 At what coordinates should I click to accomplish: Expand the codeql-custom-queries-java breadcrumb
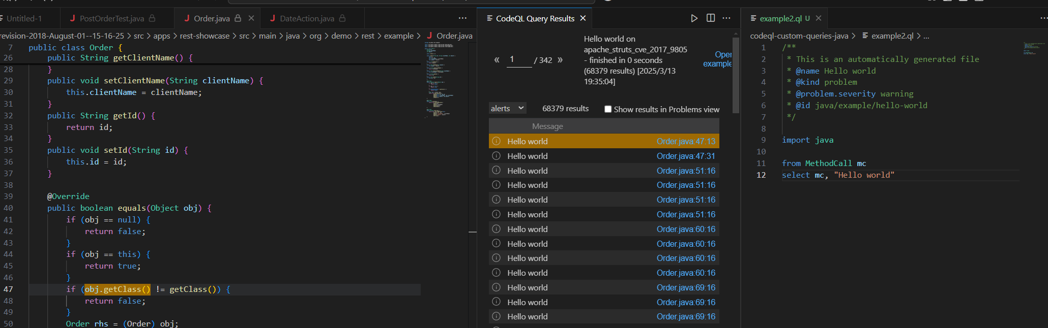point(799,36)
